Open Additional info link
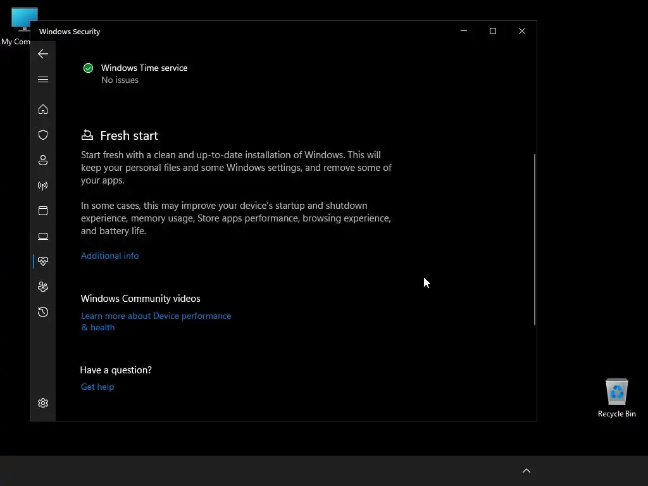 coord(110,256)
